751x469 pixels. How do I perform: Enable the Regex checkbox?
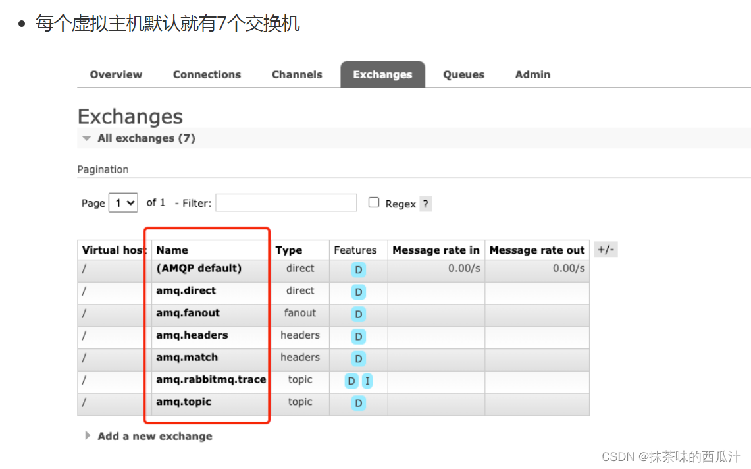pyautogui.click(x=374, y=203)
